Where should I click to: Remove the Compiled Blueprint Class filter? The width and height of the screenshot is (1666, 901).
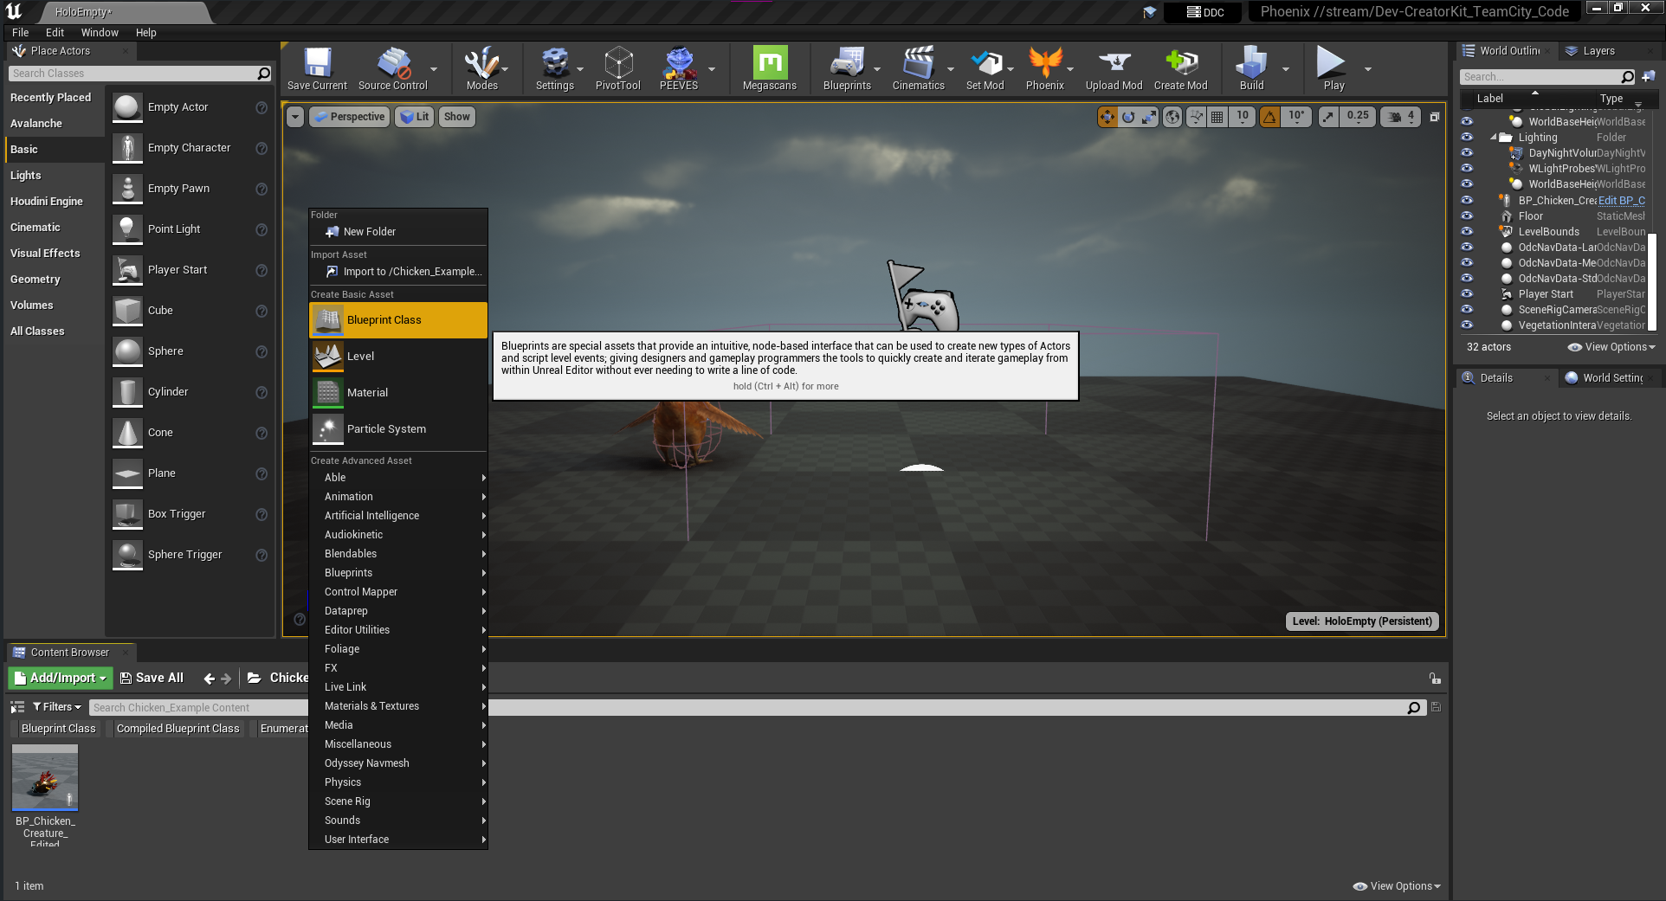pyautogui.click(x=178, y=729)
